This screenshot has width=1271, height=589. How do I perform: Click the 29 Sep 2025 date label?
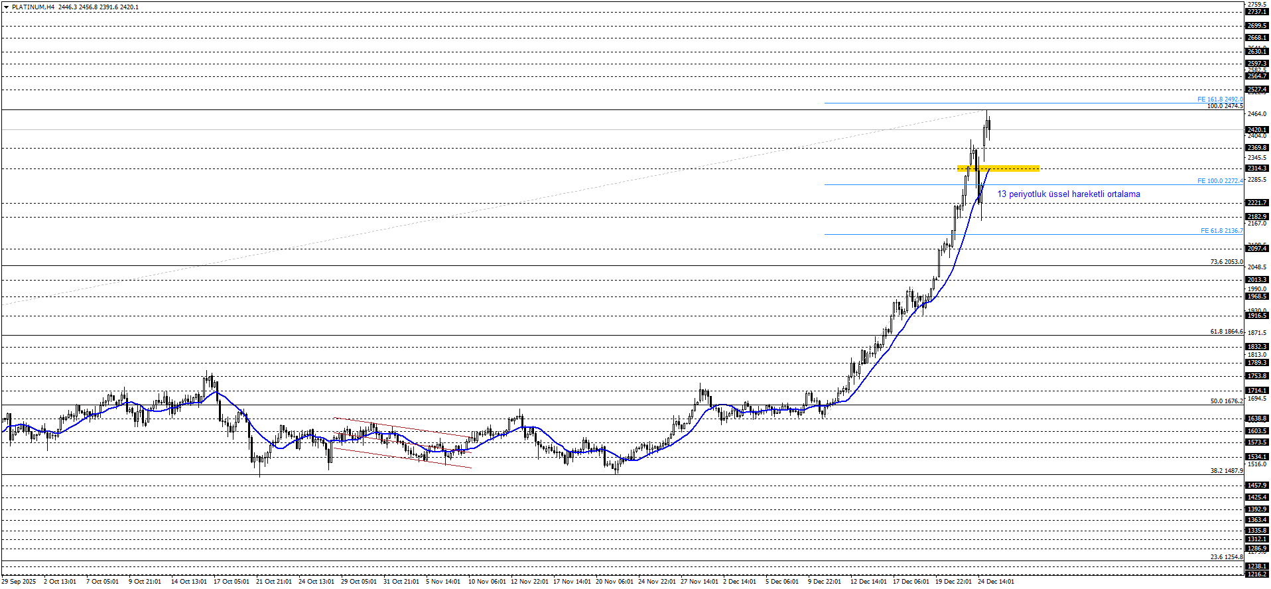tap(19, 582)
